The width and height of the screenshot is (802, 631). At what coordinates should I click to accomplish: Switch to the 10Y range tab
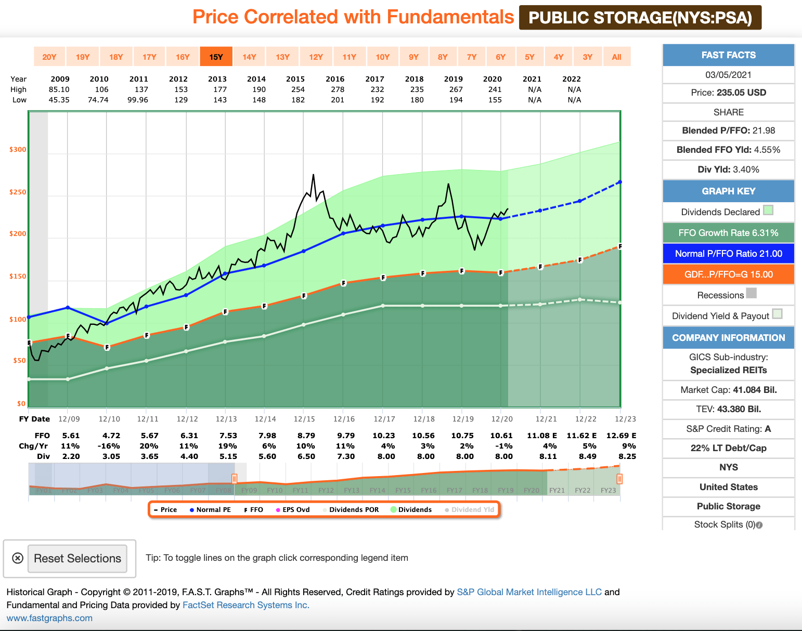pyautogui.click(x=382, y=57)
